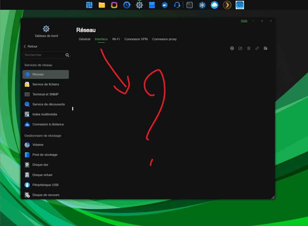Open Disque virtuel entry
This screenshot has width=308, height=226.
pos(46,175)
